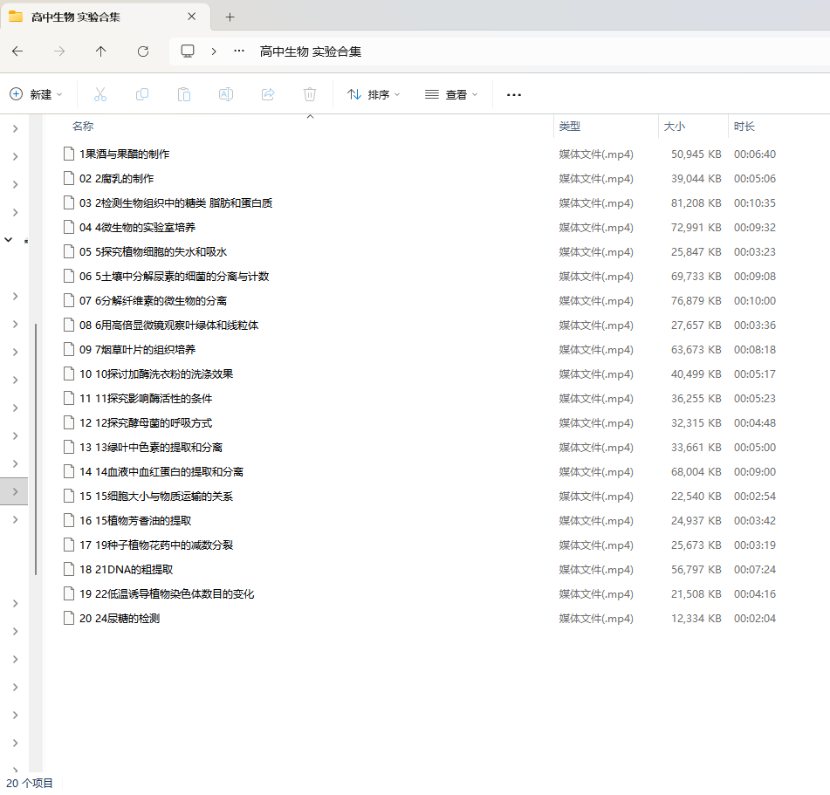Refresh the current folder view
Screen dimensions: 830x795
pos(143,51)
